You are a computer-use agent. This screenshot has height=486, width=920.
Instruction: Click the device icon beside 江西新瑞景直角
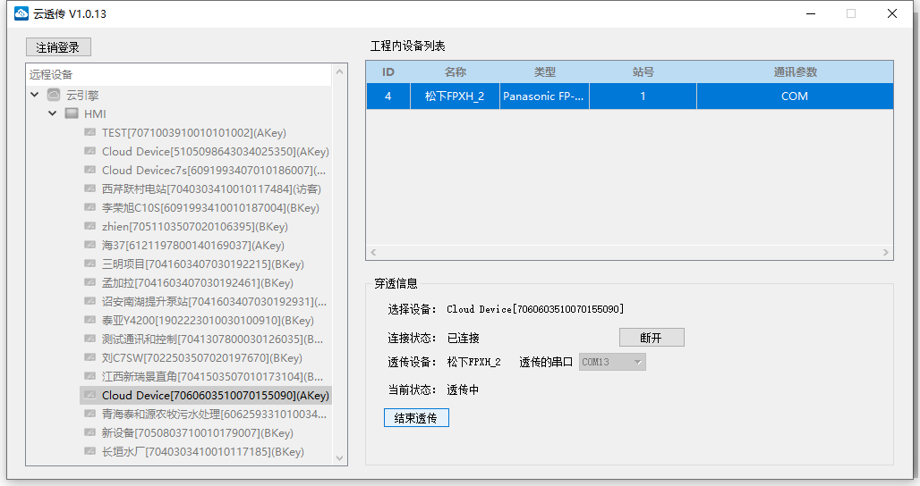click(x=89, y=376)
